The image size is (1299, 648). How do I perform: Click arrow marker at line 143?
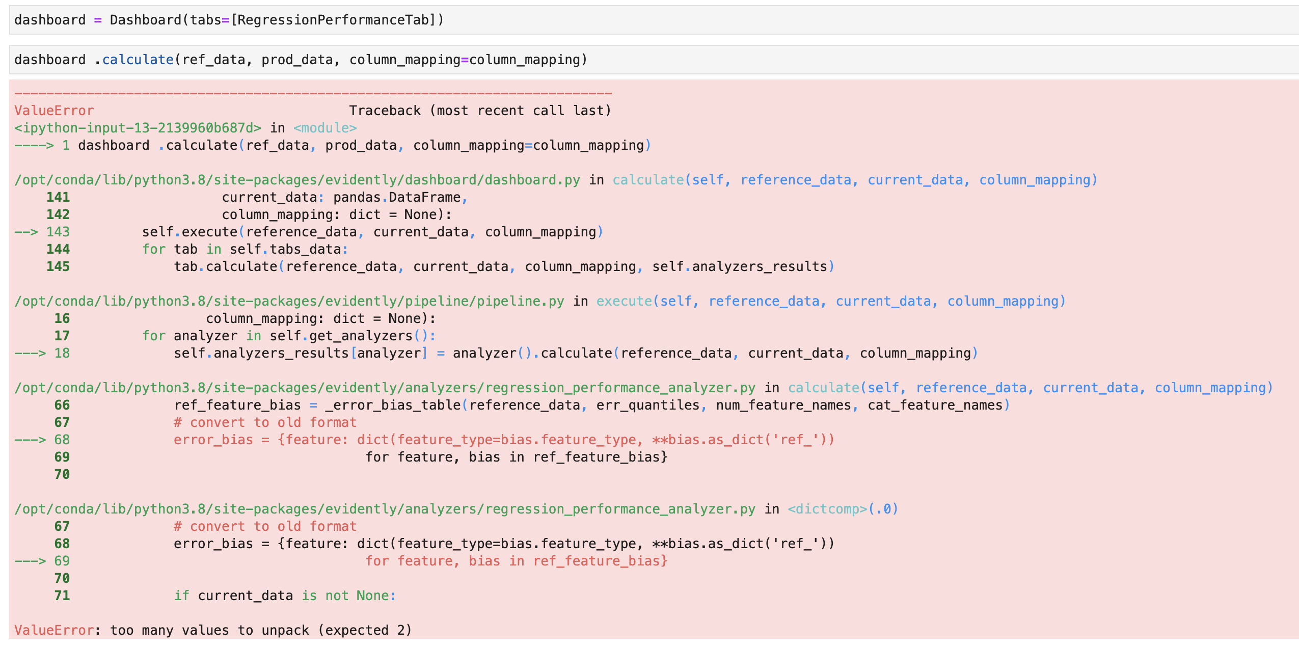(25, 232)
